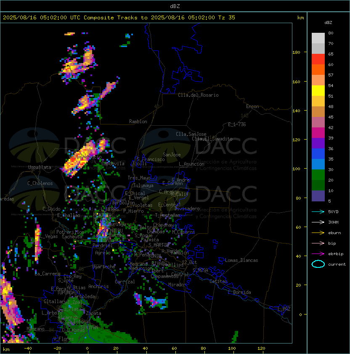Click the 'Clla.del_Rosario' place label
The height and width of the screenshot is (354, 350).
[x=198, y=95]
